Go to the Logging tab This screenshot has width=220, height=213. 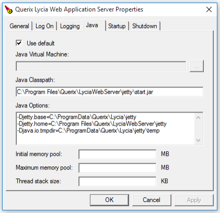tap(70, 26)
